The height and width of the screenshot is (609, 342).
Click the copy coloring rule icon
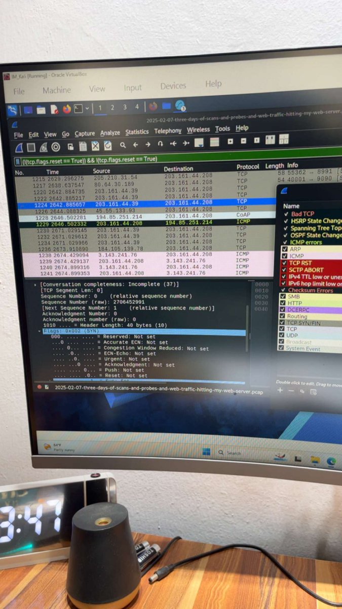[x=302, y=391]
